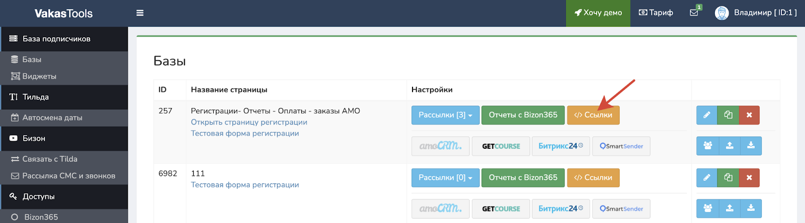
Task: Open Отчеты с Bizon365 for base 6982
Action: pyautogui.click(x=523, y=177)
